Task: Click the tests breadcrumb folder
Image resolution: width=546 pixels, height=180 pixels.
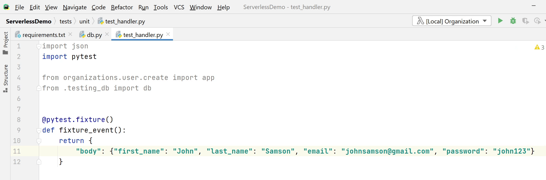Action: click(x=65, y=21)
